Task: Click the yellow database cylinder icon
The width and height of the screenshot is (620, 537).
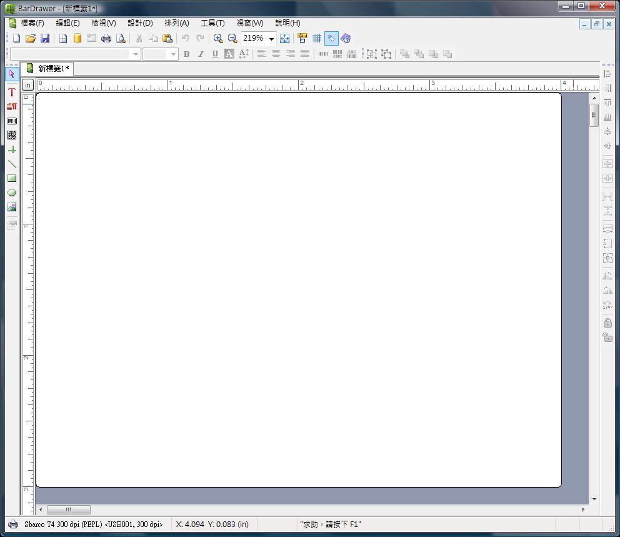Action: pyautogui.click(x=77, y=38)
